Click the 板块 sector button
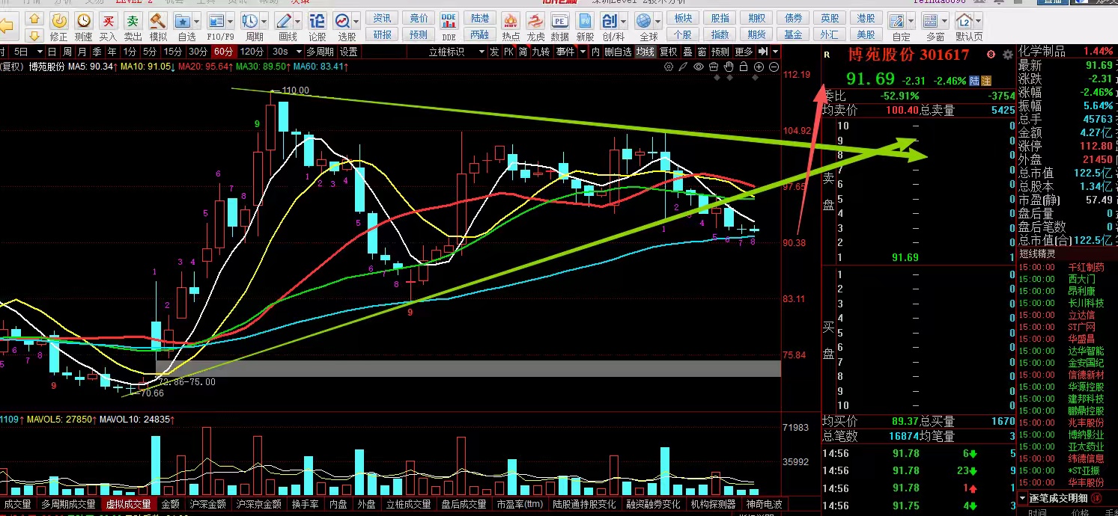 pyautogui.click(x=683, y=18)
